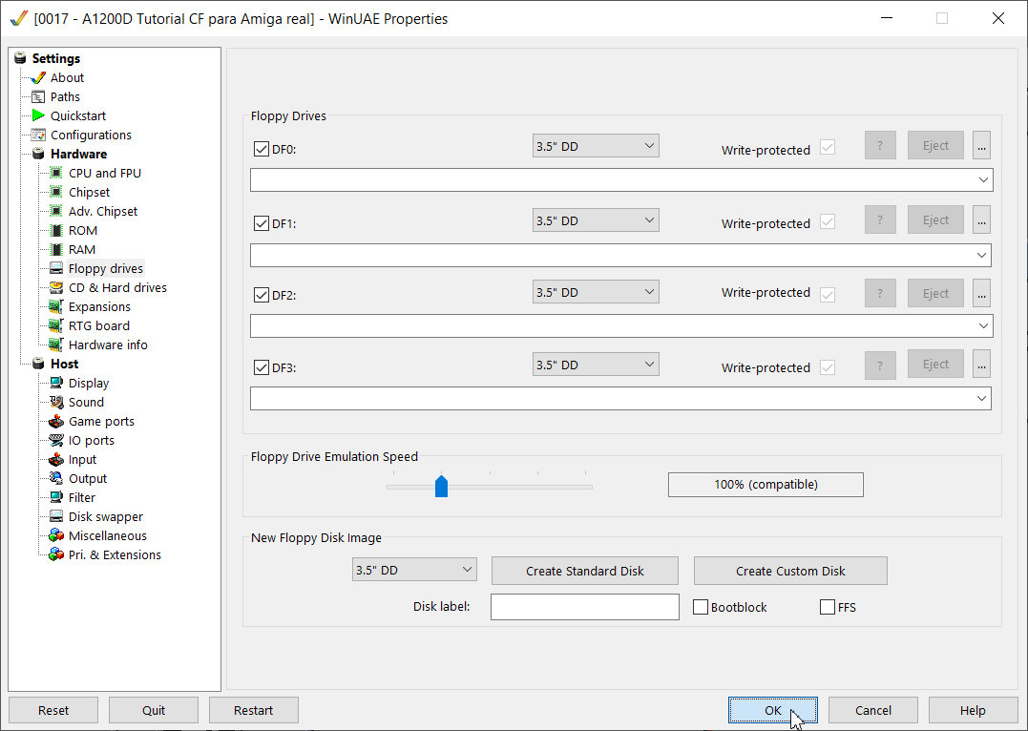Screen dimensions: 1028x731
Task: Click the Create Custom Disk button
Action: click(x=790, y=571)
